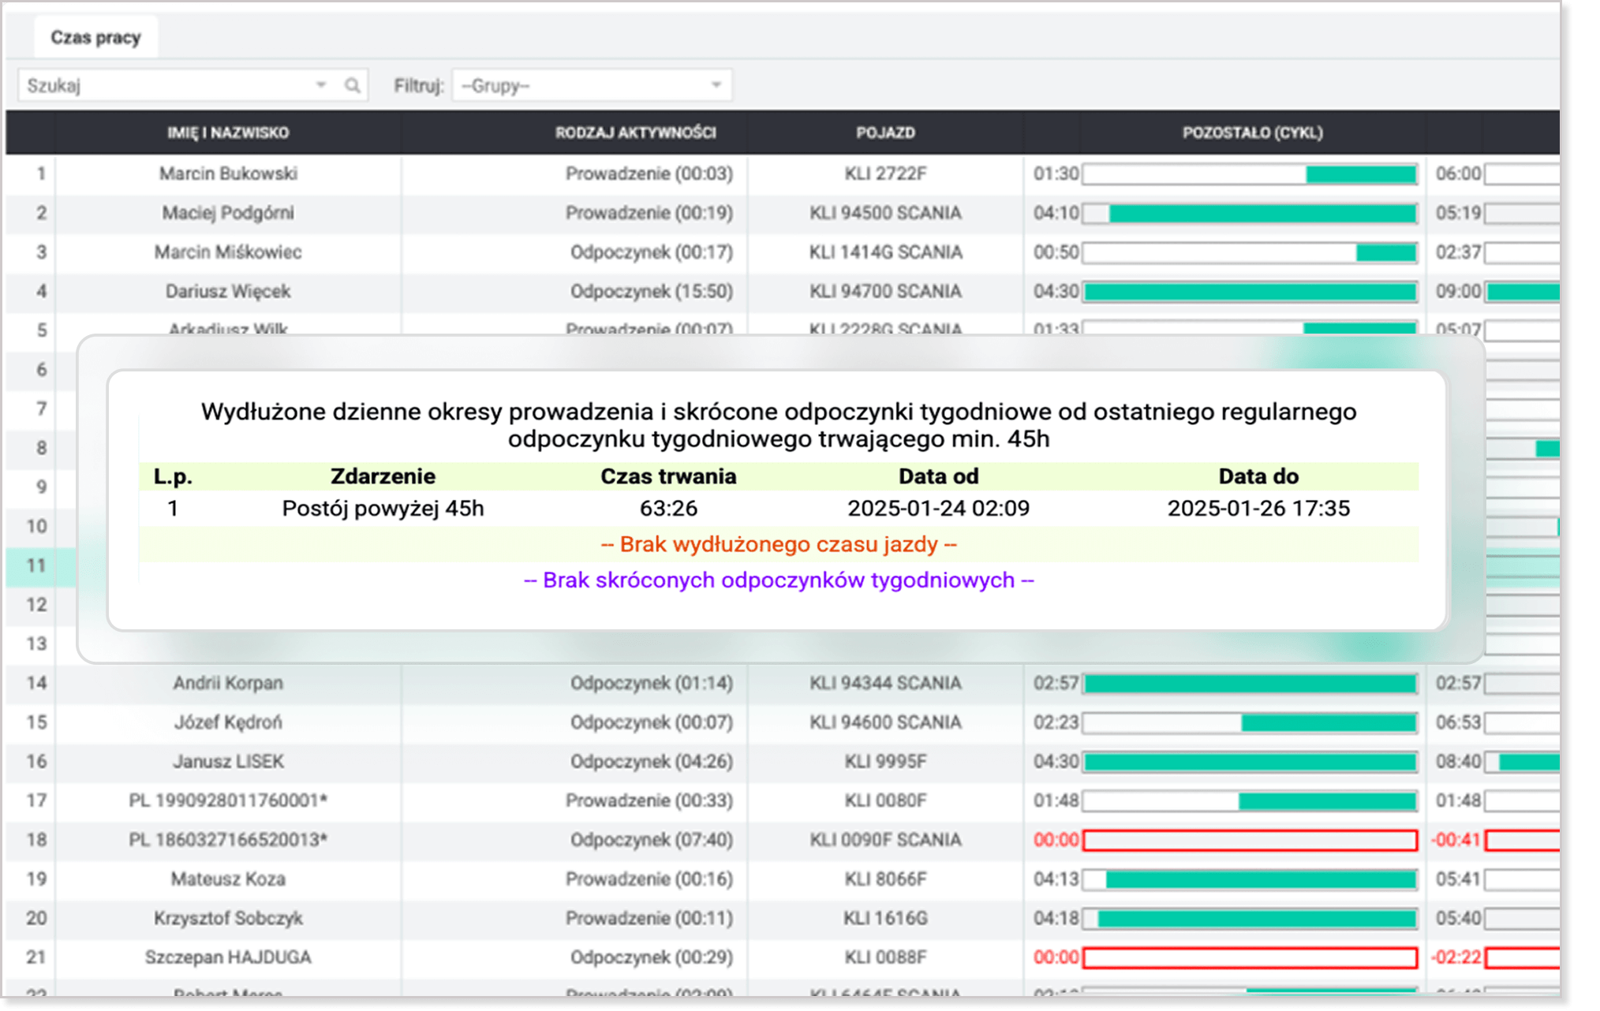Switch to the Czas pracy tab
Viewport: 1600px width, 1011px height.
tap(95, 37)
